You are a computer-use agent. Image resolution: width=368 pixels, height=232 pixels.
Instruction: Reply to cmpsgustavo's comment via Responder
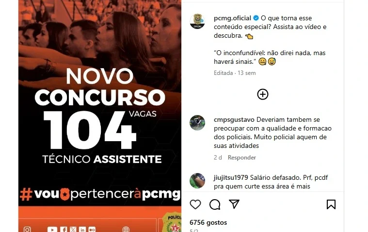242,158
